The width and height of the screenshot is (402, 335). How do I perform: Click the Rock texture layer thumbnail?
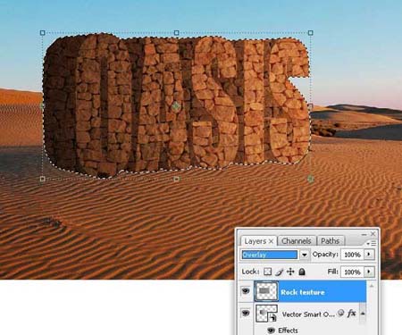click(x=266, y=291)
